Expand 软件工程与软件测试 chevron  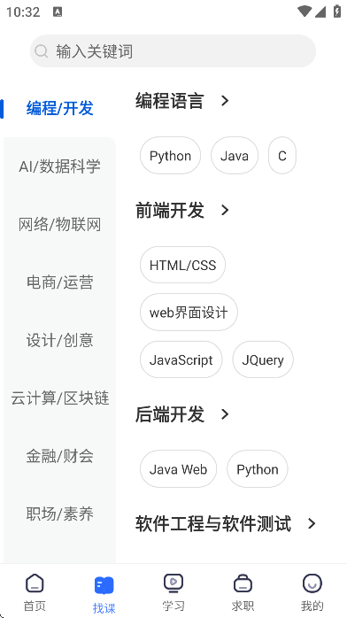312,523
